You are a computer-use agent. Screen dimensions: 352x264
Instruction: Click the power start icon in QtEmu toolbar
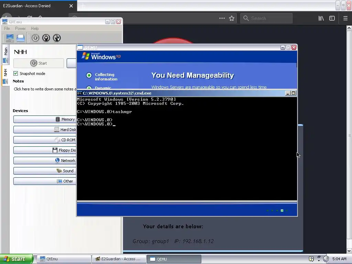coord(35,38)
